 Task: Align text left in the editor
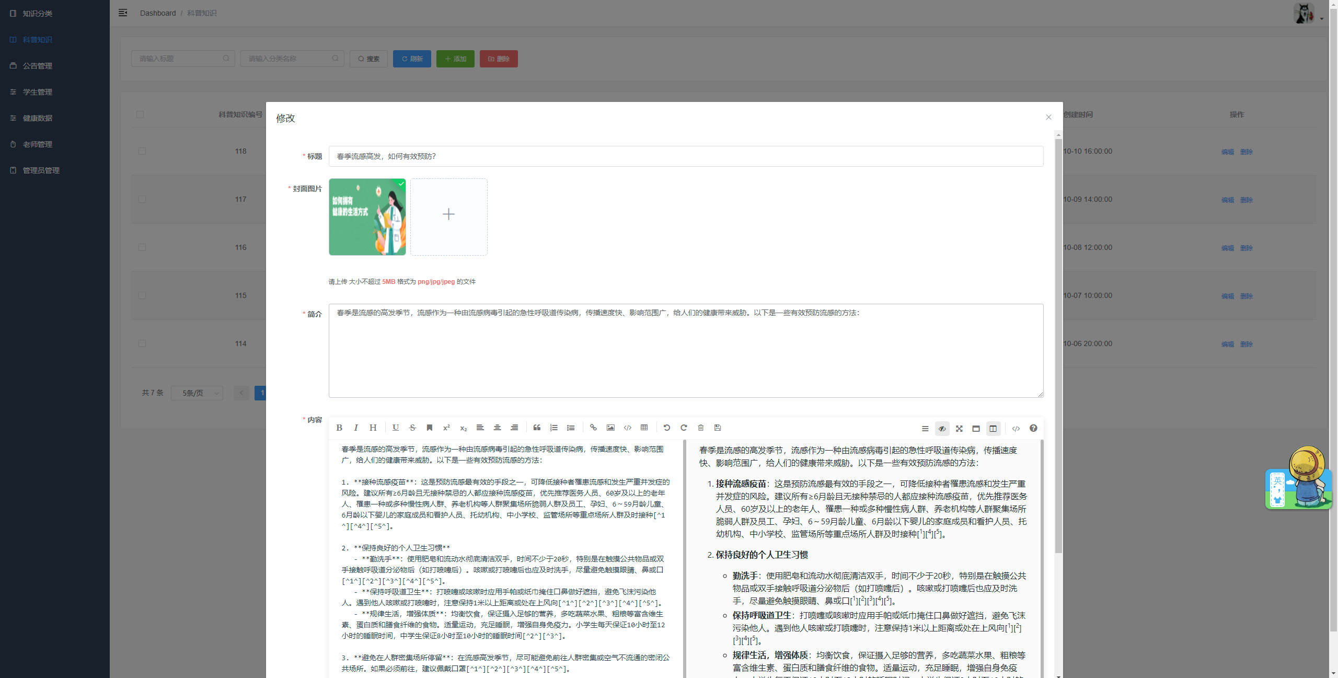[480, 428]
